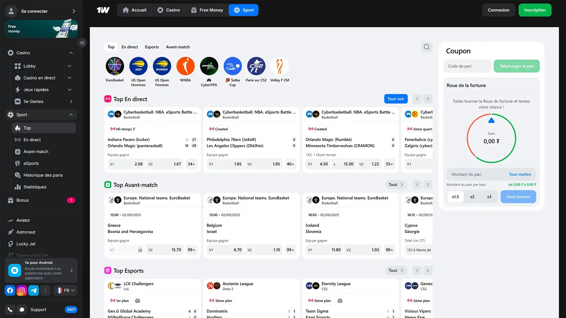Image resolution: width=566 pixels, height=318 pixels.
Task: Select the WNBA league icon
Action: coord(185,66)
